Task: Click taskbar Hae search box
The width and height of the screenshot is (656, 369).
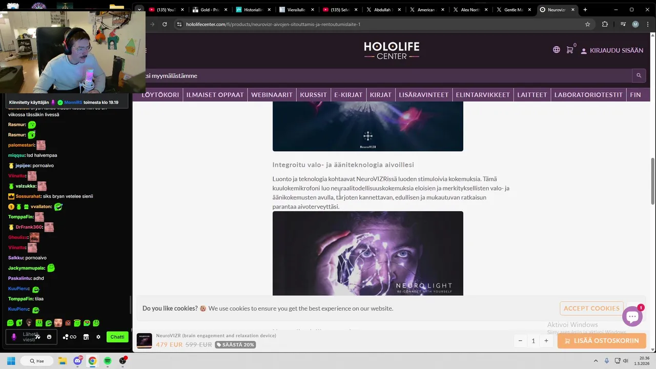Action: pos(37,361)
